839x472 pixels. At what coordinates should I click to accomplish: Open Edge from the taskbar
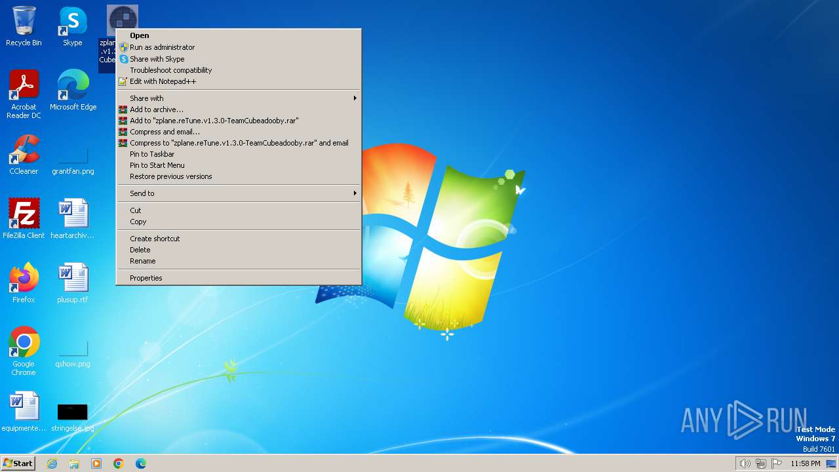click(141, 463)
